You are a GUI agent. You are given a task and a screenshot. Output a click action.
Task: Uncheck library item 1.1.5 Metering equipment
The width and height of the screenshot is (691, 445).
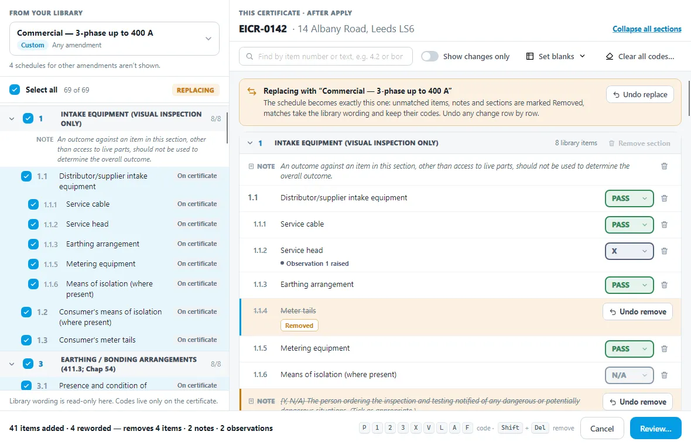33,264
